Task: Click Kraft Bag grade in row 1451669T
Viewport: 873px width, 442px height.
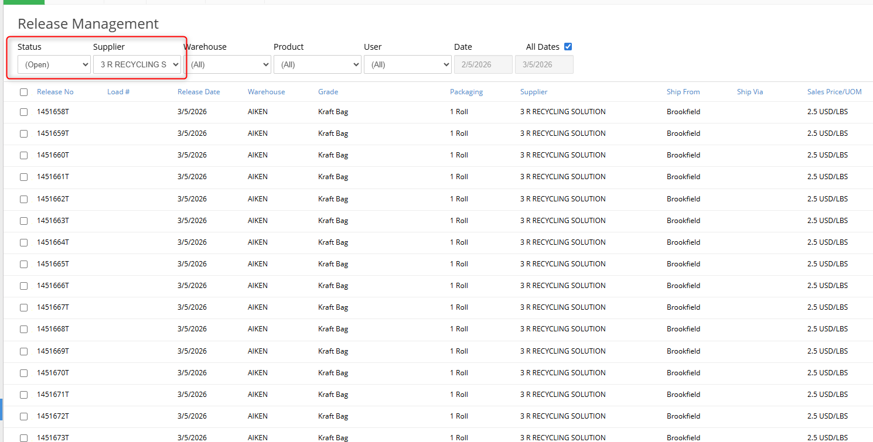Action: [x=333, y=351]
